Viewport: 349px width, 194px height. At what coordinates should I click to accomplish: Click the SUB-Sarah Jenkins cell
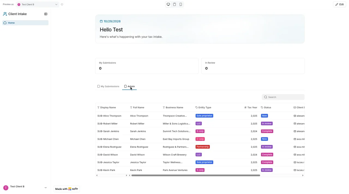(x=108, y=131)
